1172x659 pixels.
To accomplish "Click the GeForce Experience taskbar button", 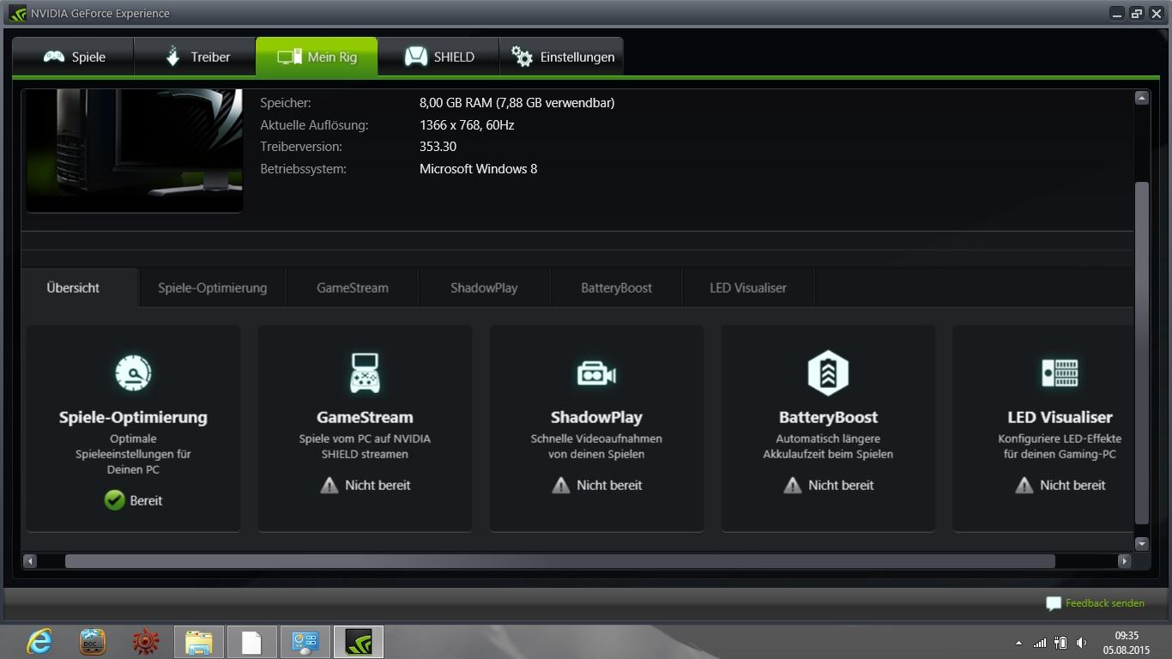I will [359, 642].
